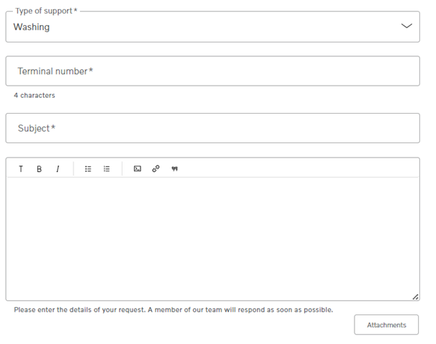Add a hyperlink using the link icon
Image resolution: width=436 pixels, height=344 pixels.
(156, 168)
